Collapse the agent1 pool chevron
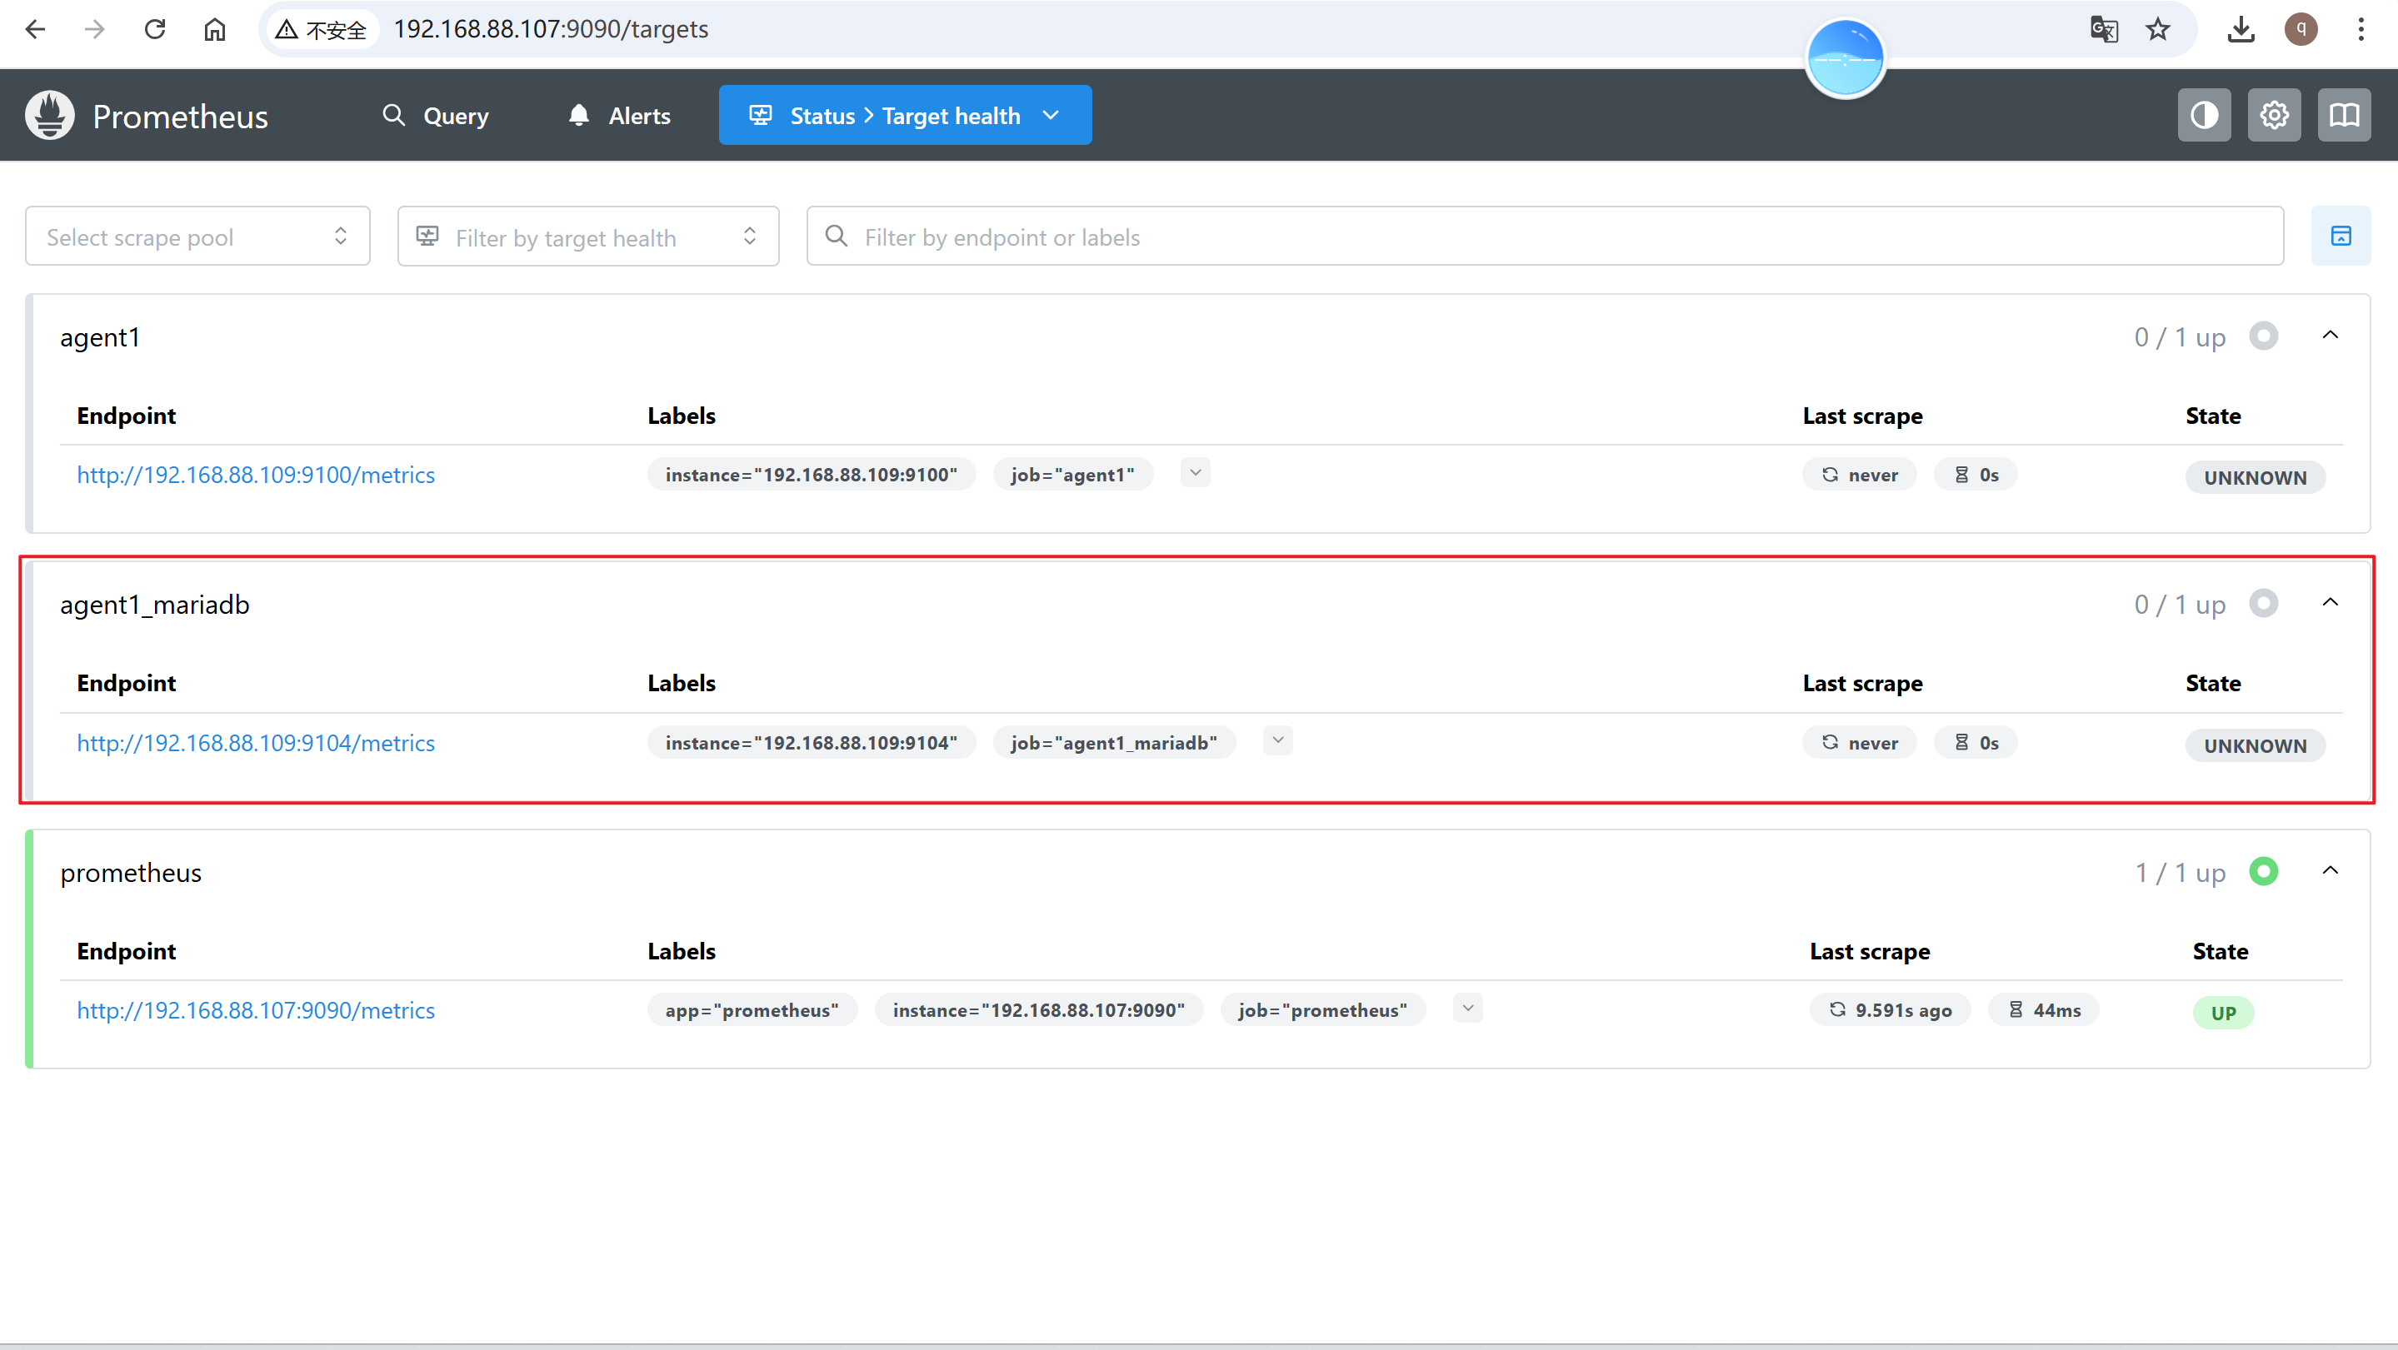Image resolution: width=2398 pixels, height=1350 pixels. point(2330,336)
